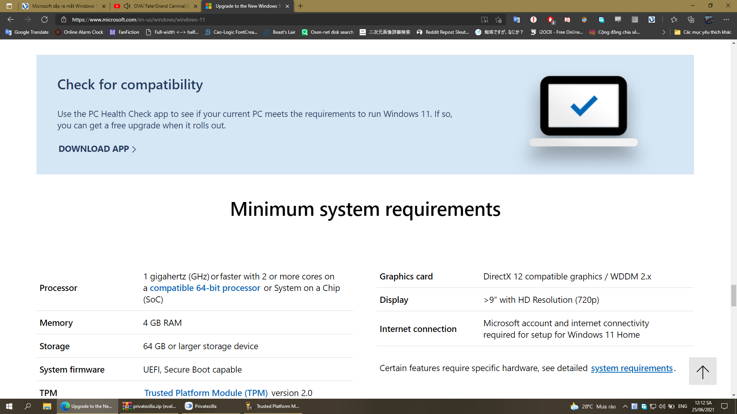
Task: Open the Action Center notifications
Action: 724,406
